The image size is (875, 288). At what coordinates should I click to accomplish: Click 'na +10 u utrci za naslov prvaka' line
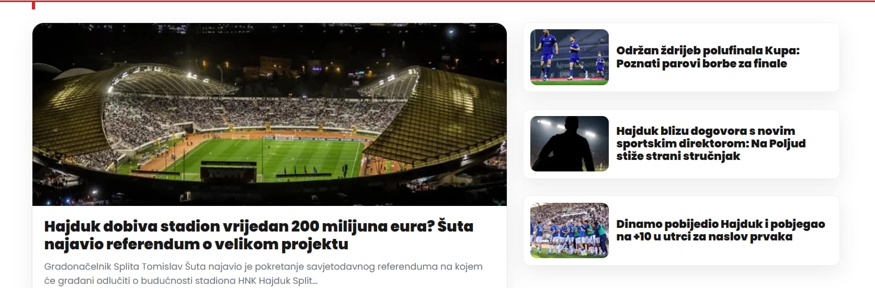click(x=704, y=237)
